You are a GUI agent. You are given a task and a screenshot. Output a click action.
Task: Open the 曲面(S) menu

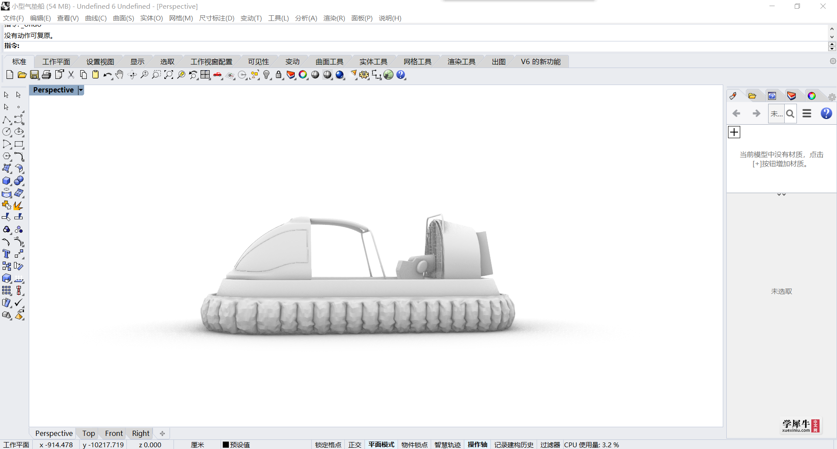pyautogui.click(x=123, y=18)
